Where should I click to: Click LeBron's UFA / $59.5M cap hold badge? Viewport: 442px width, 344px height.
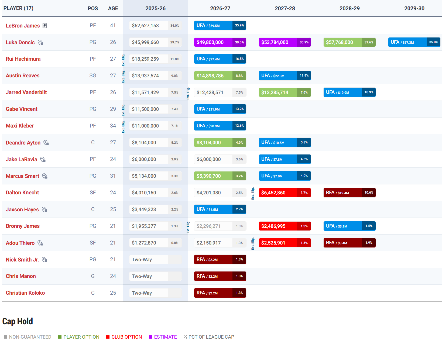[x=220, y=26]
